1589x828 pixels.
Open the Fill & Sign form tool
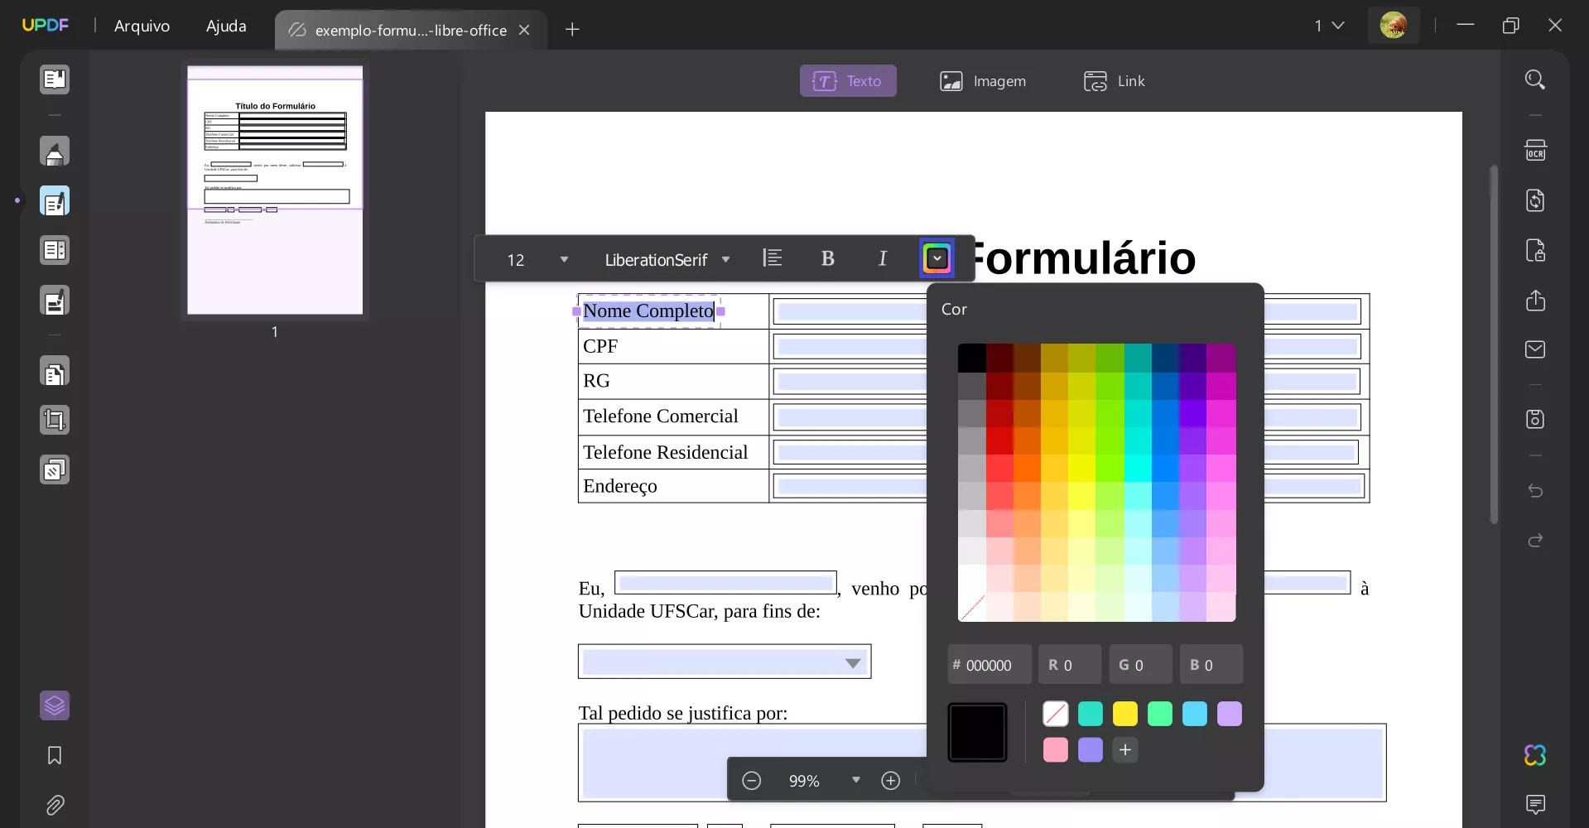click(55, 301)
